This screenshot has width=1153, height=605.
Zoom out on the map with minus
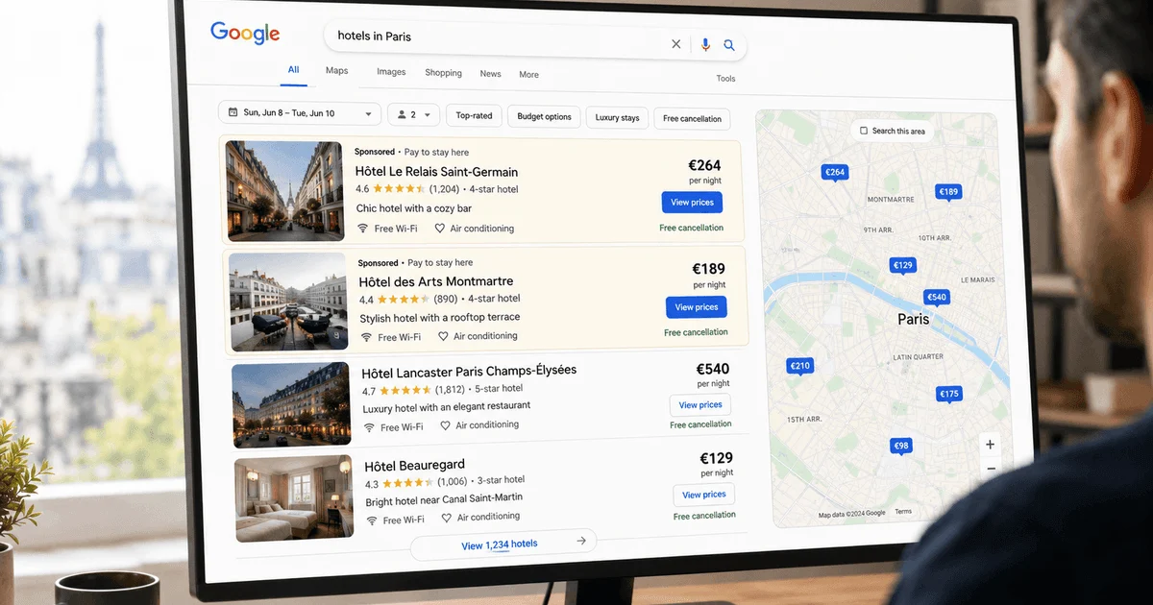point(992,469)
